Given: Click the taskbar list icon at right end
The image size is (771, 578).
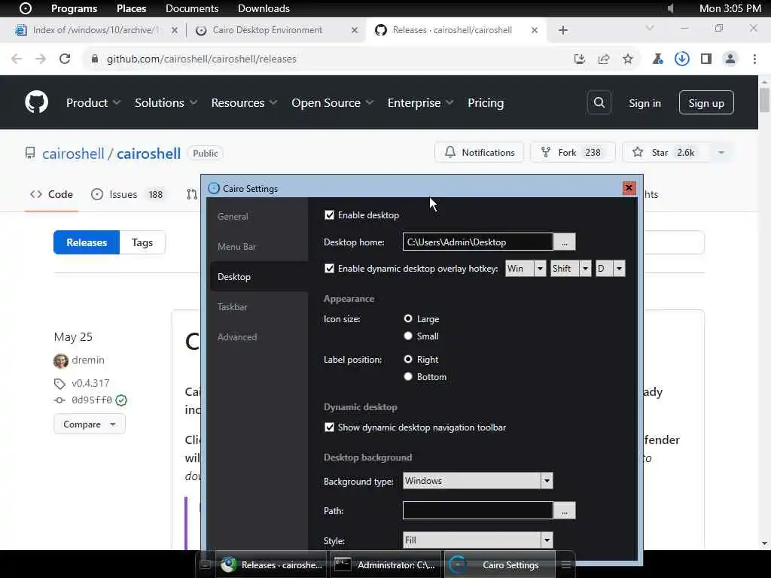Looking at the screenshot, I should pos(566,564).
